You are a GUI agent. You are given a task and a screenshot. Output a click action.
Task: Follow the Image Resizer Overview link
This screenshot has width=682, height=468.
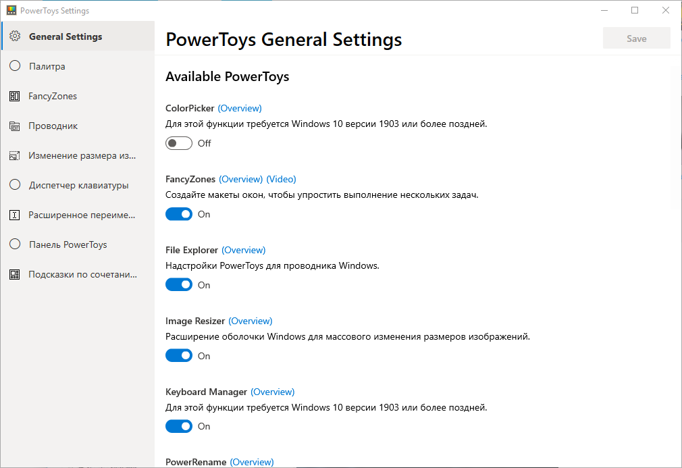pos(251,321)
